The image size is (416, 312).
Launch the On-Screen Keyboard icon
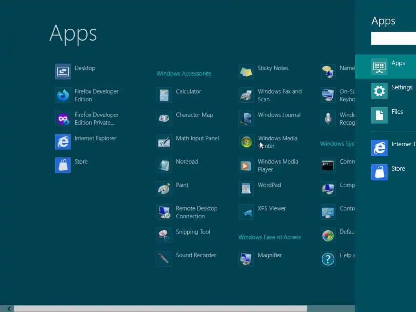tap(328, 95)
